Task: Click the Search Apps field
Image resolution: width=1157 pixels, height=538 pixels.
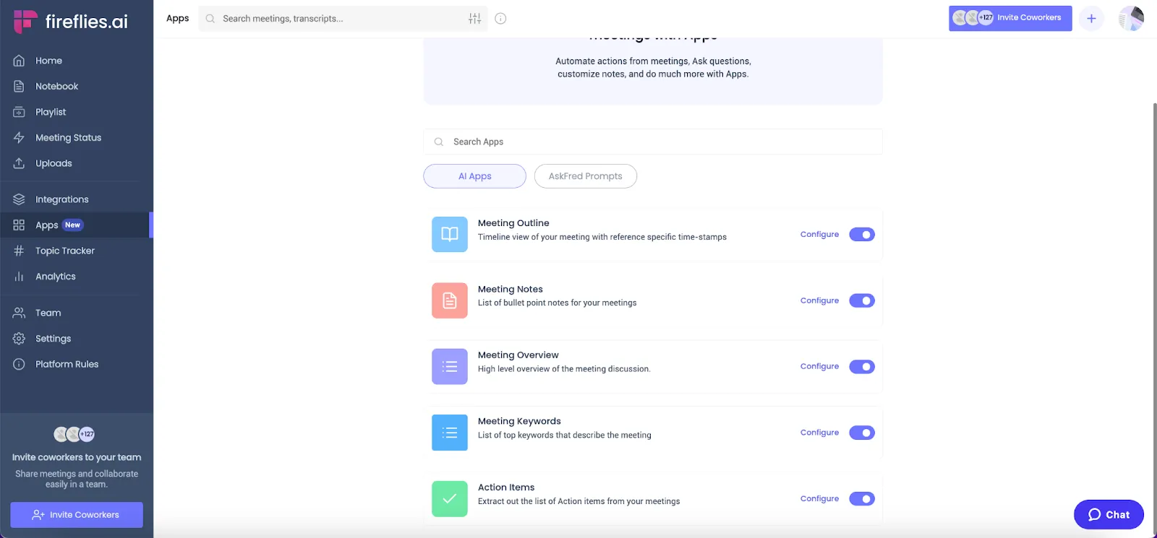Action: click(653, 142)
